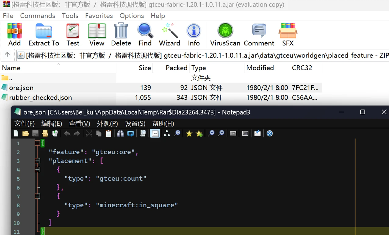
Task: Click the yellow star favorites icon
Action: 189,134
